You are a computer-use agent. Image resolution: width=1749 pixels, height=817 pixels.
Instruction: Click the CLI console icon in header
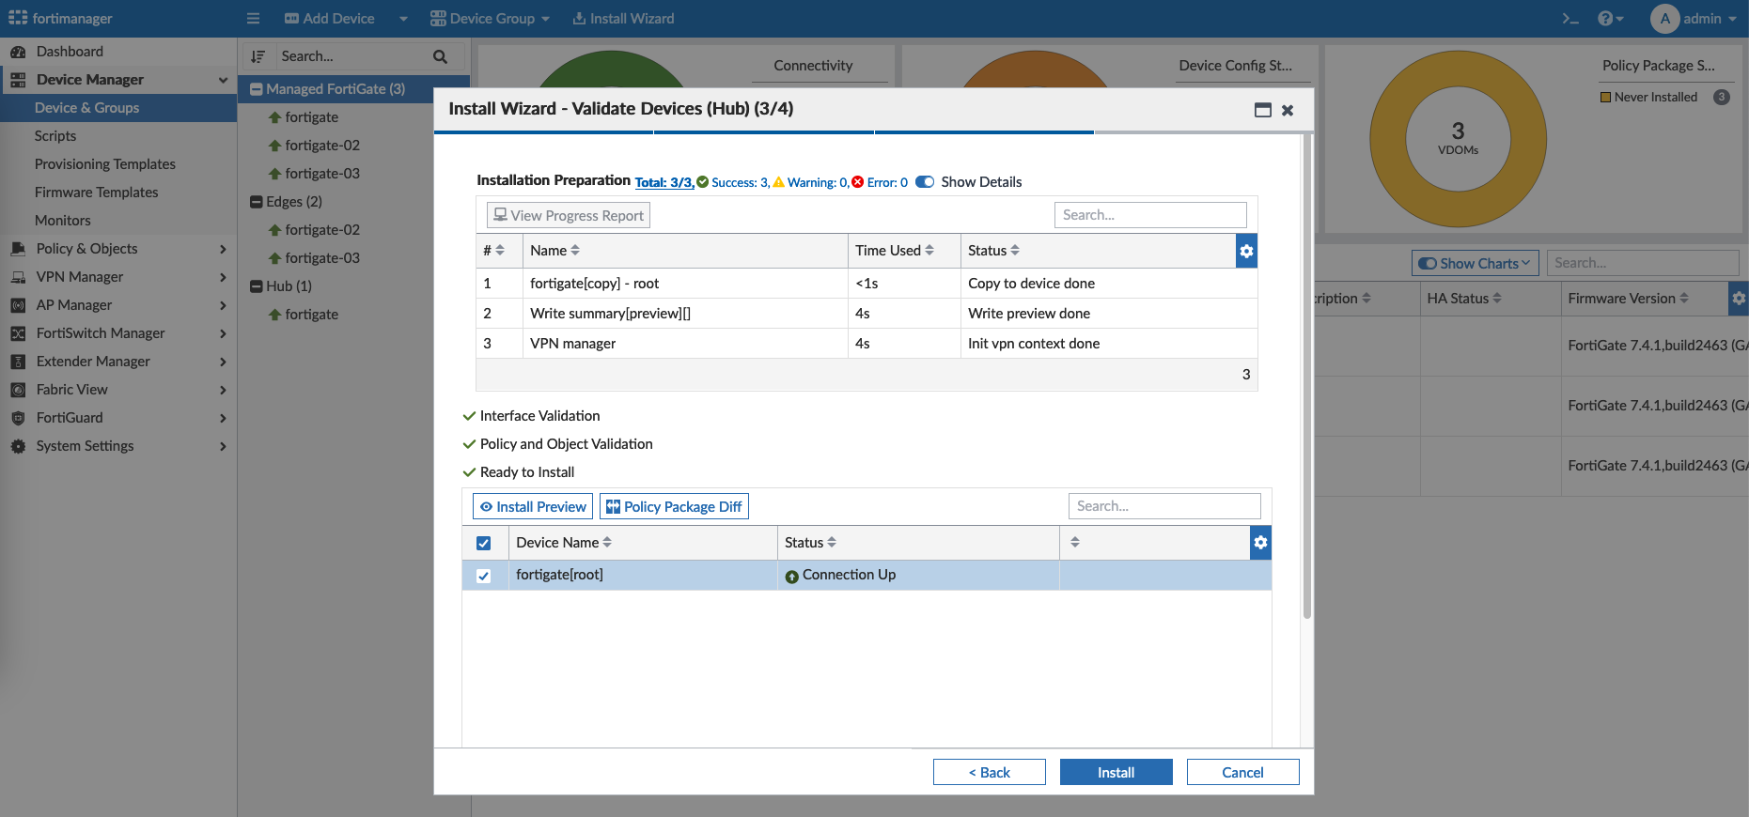1570,19
